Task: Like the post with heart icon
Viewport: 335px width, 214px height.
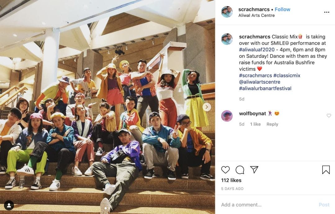Action: point(226,170)
